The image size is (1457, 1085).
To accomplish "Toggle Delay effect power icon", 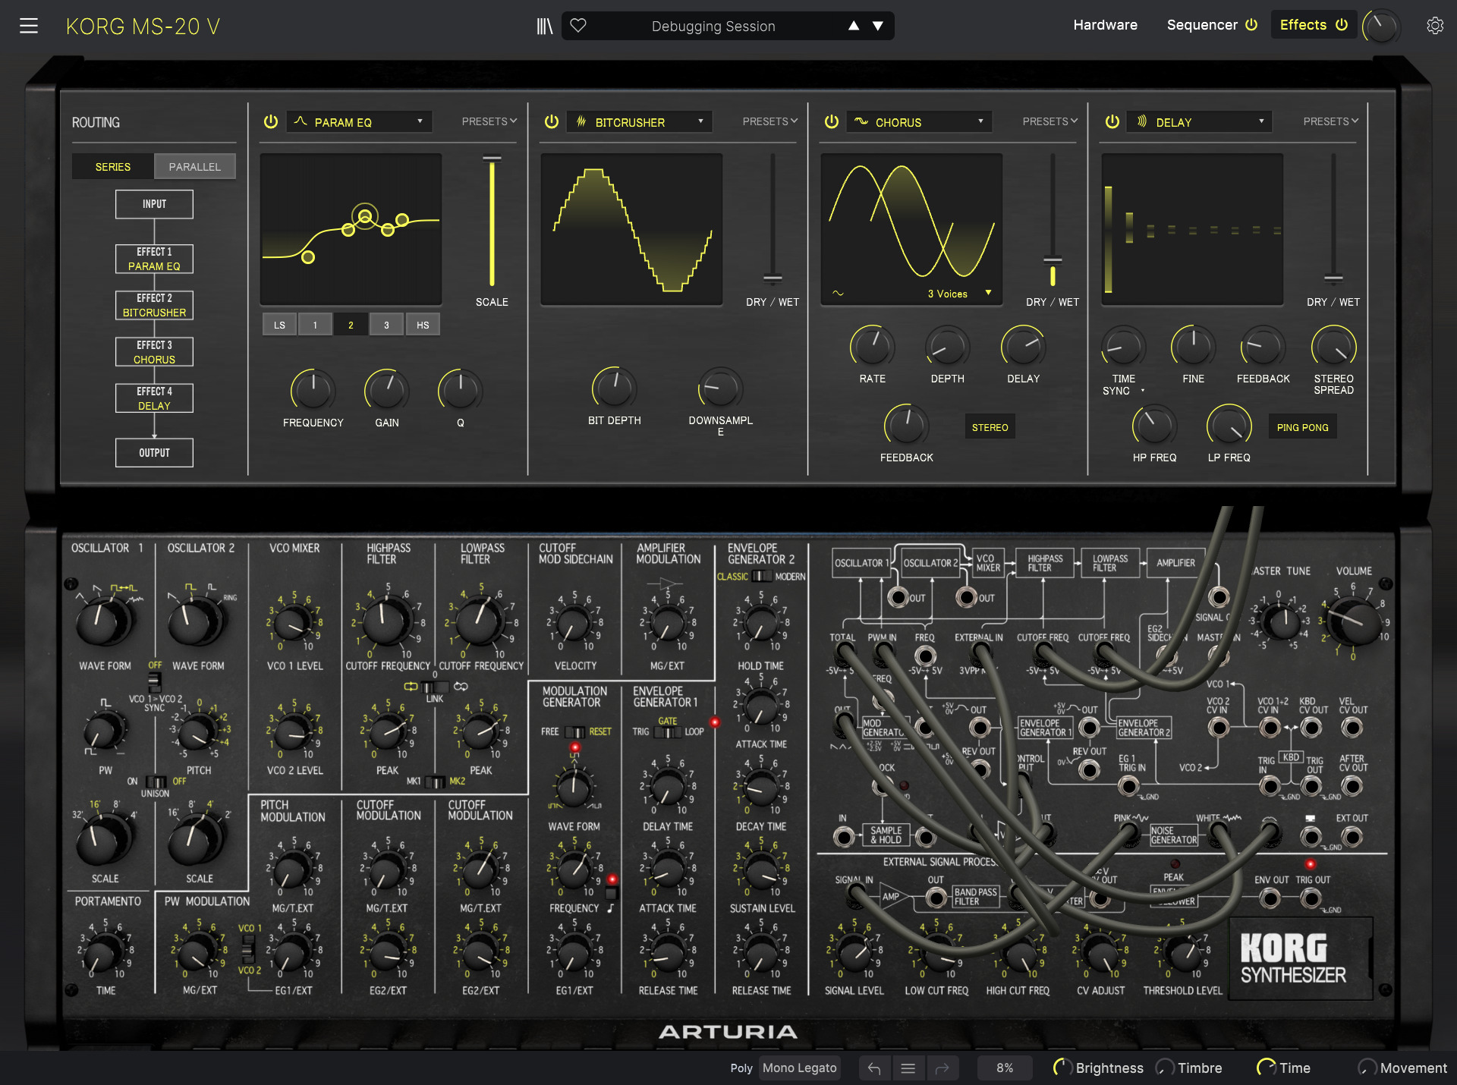I will coord(1112,121).
